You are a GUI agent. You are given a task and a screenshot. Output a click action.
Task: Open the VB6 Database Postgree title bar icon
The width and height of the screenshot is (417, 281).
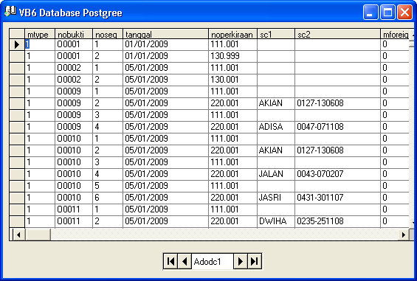pos(10,11)
